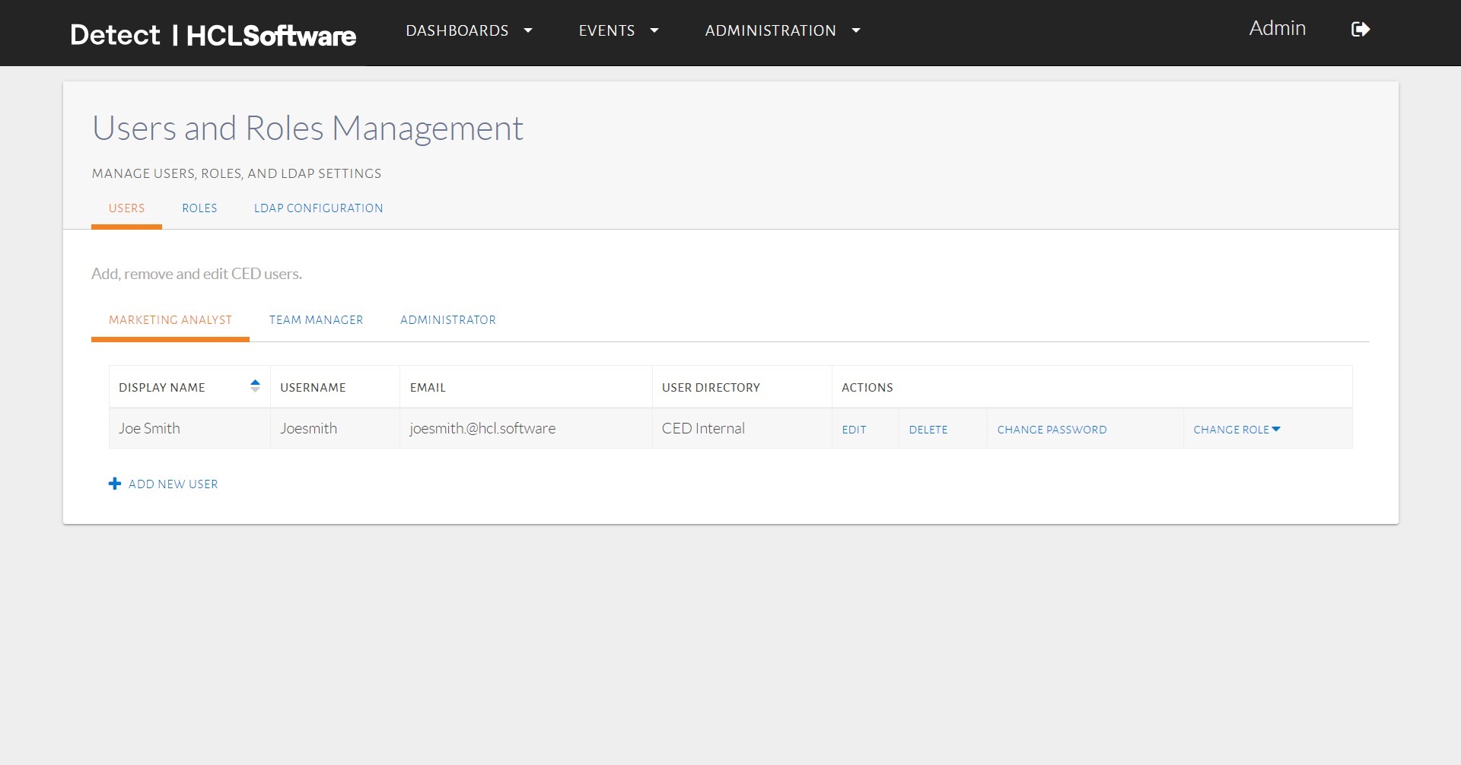Delete the Joe Smith user
This screenshot has height=765, width=1461.
(x=928, y=430)
